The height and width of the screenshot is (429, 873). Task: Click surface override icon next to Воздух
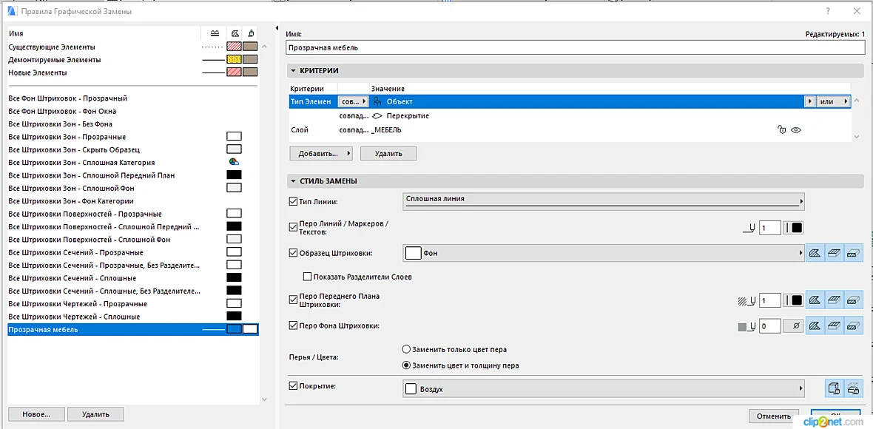click(835, 388)
